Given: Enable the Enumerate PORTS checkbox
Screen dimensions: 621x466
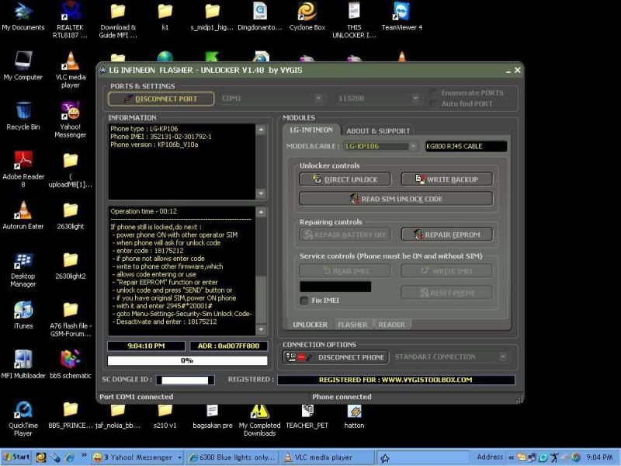Looking at the screenshot, I should 434,93.
